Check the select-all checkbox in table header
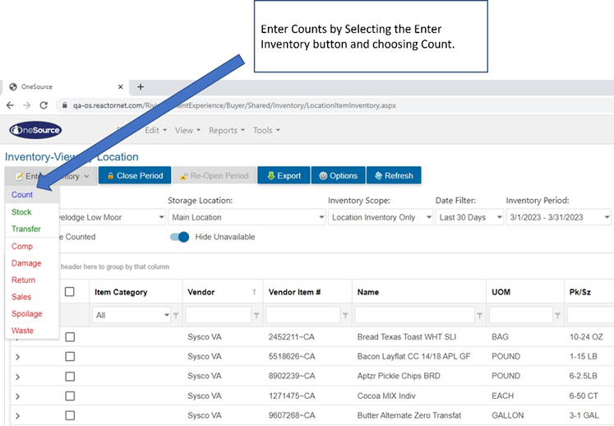Viewport: 614px width, 426px height. (70, 292)
